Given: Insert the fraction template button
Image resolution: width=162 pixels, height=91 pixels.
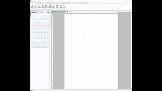Looking at the screenshot, I should [42, 16].
